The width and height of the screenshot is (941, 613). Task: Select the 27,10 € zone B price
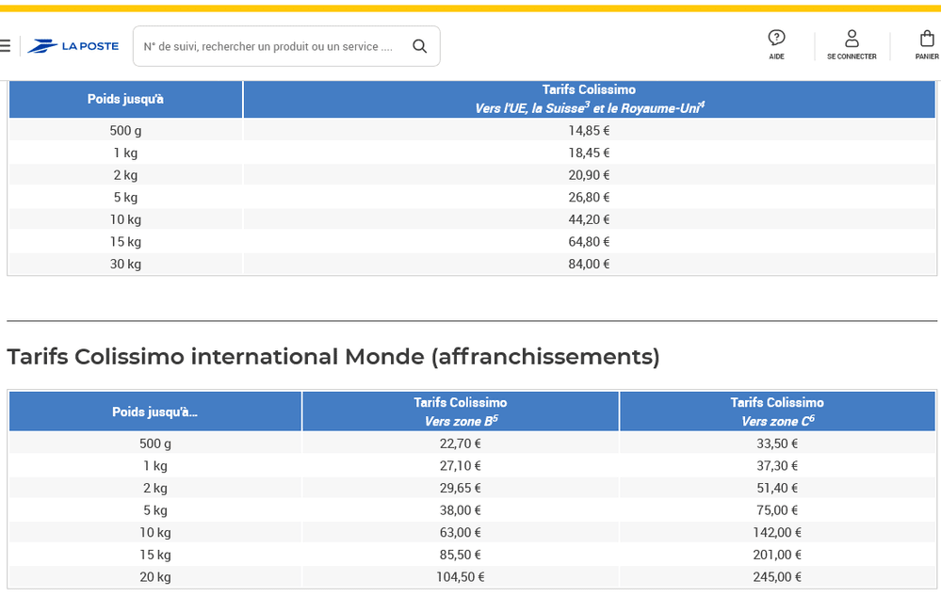(x=461, y=465)
